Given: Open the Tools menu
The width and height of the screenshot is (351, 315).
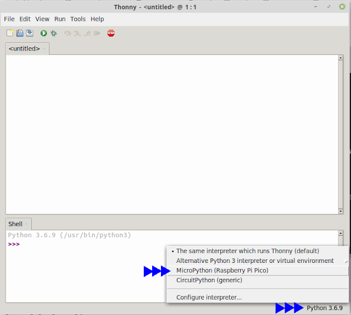Looking at the screenshot, I should pos(78,19).
